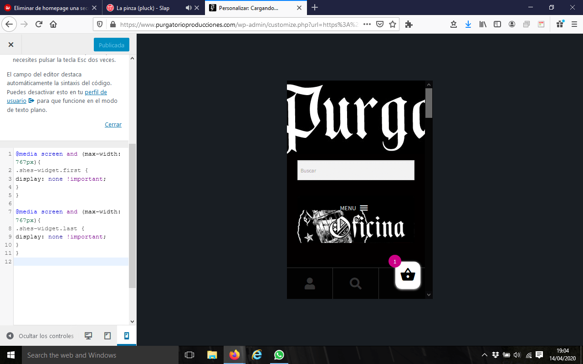583x364 pixels.
Task: Close the 'Personalizar: Cargando' tab
Action: [299, 8]
